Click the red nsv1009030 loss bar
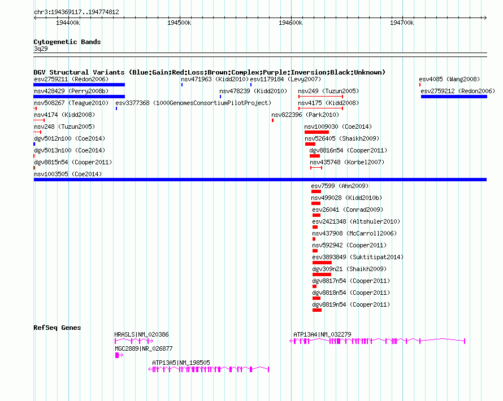The height and width of the screenshot is (401, 503). pos(316,132)
